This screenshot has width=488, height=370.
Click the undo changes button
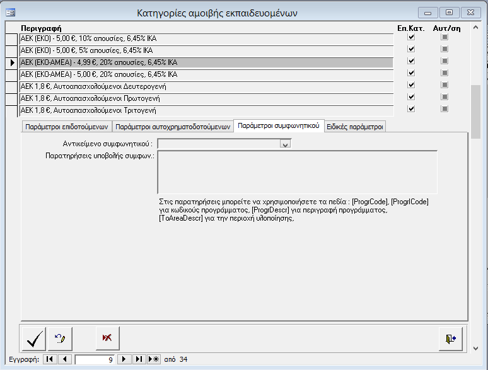(61, 338)
